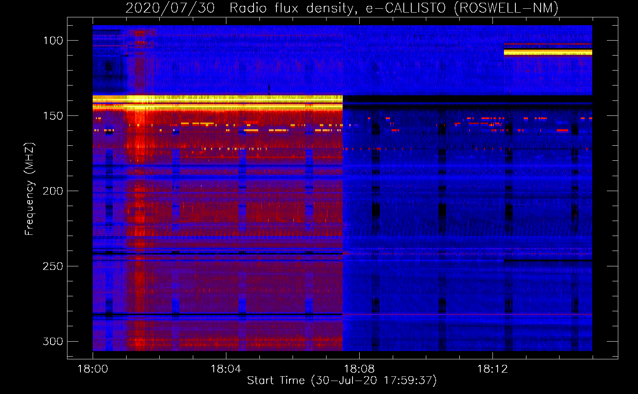638x394 pixels.
Task: Click the 300 frequency tick label
Action: [53, 341]
